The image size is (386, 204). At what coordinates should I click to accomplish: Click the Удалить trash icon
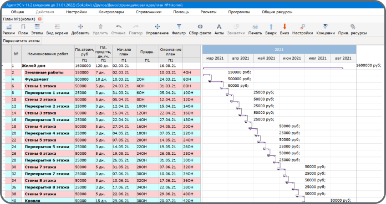click(100, 29)
